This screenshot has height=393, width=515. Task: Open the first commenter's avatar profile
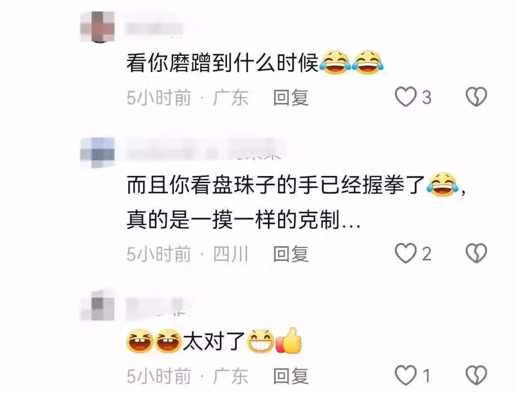coord(98,27)
